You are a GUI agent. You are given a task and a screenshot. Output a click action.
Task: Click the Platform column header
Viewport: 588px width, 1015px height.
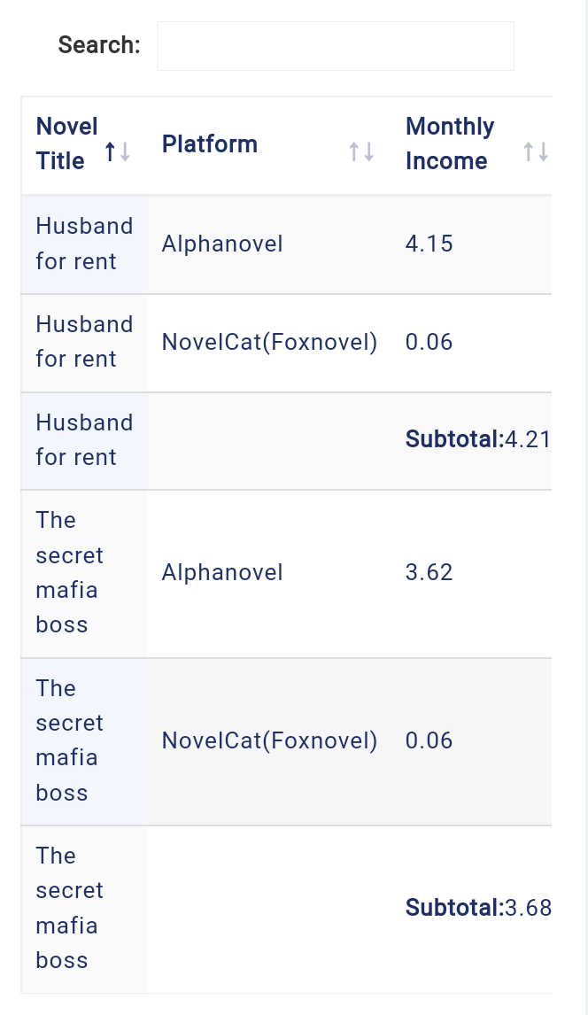pos(269,145)
